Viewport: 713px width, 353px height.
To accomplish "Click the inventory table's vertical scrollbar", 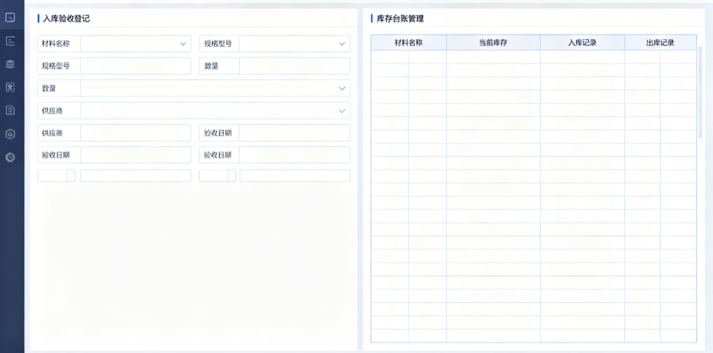I will point(700,92).
